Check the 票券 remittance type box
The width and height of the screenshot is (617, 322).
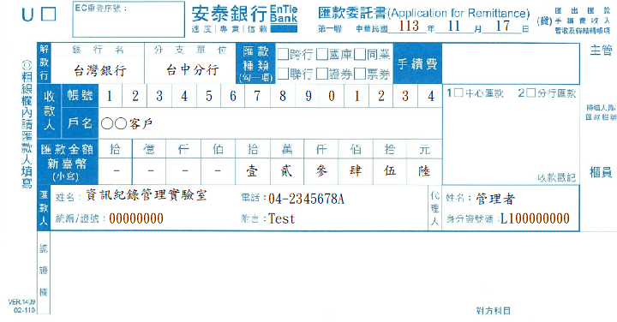point(360,74)
